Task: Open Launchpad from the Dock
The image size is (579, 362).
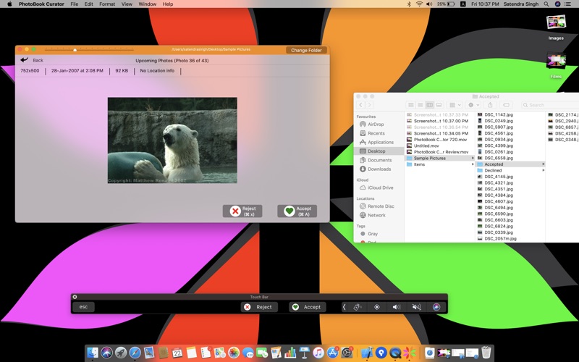Action: tap(121, 353)
